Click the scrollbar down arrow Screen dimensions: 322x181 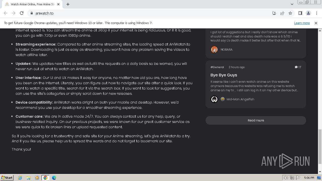click(320, 172)
